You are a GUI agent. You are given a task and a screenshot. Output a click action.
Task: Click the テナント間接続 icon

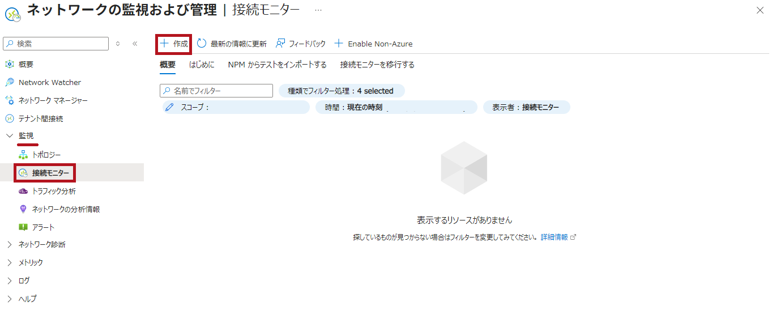(9, 118)
